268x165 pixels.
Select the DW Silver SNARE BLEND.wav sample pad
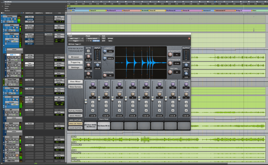pyautogui.click(x=91, y=126)
